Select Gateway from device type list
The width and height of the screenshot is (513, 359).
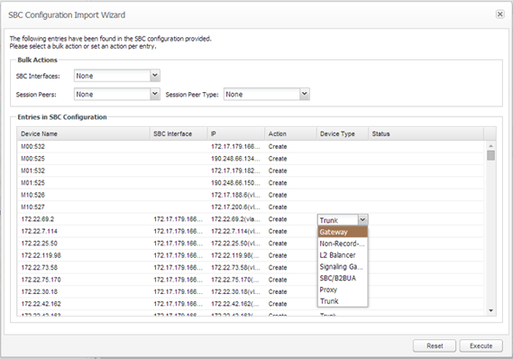(x=343, y=232)
